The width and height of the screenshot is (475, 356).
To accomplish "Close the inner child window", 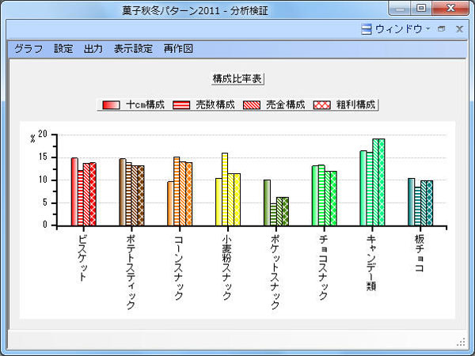I will coord(459,29).
